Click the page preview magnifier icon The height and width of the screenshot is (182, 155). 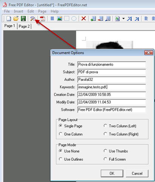(x=108, y=19)
